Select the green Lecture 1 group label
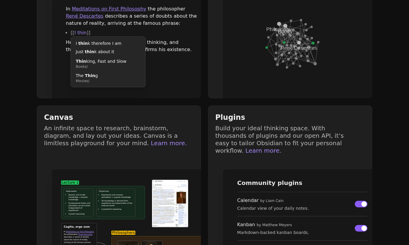Viewport: 409px width, 245px height. point(70,183)
